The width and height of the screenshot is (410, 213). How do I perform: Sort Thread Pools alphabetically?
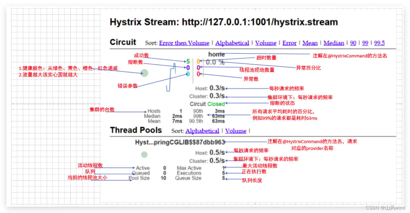tap(202, 131)
